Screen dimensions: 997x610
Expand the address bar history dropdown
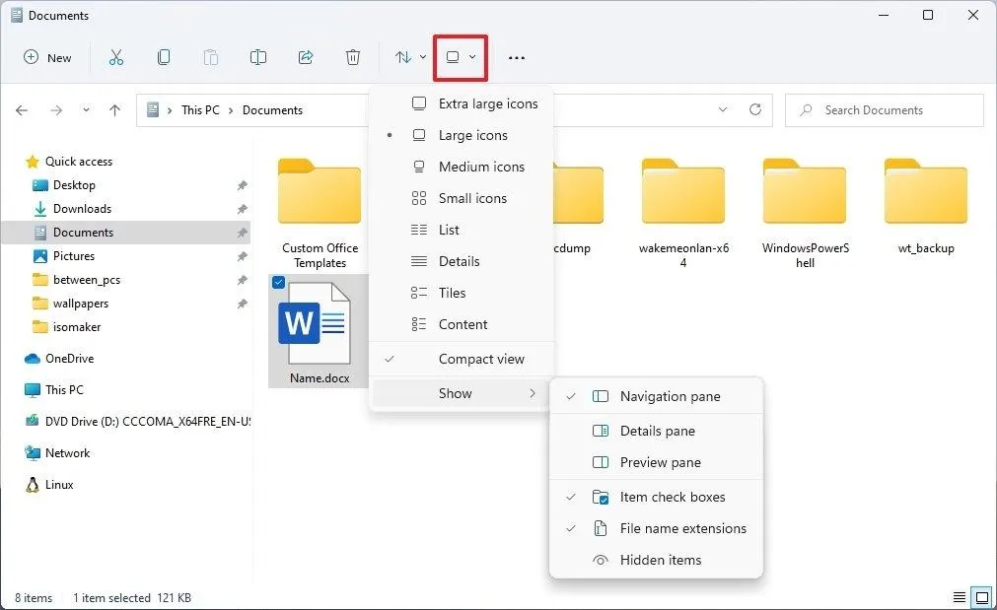(x=722, y=110)
